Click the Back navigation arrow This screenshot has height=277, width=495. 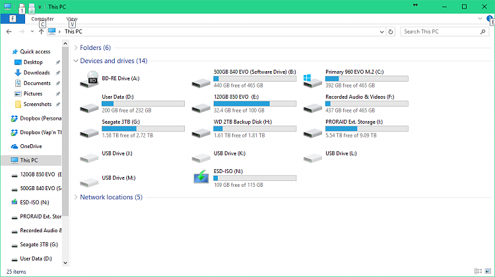[9, 32]
